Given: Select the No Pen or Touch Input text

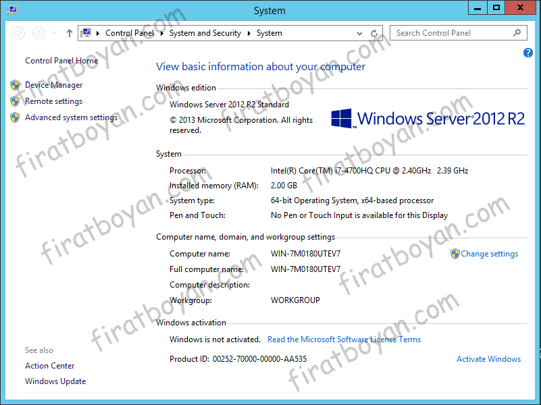Looking at the screenshot, I should [x=359, y=215].
